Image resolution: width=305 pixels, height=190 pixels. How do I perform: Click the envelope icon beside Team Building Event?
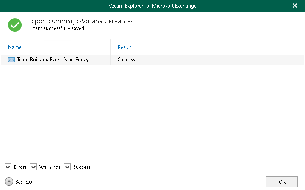click(11, 60)
